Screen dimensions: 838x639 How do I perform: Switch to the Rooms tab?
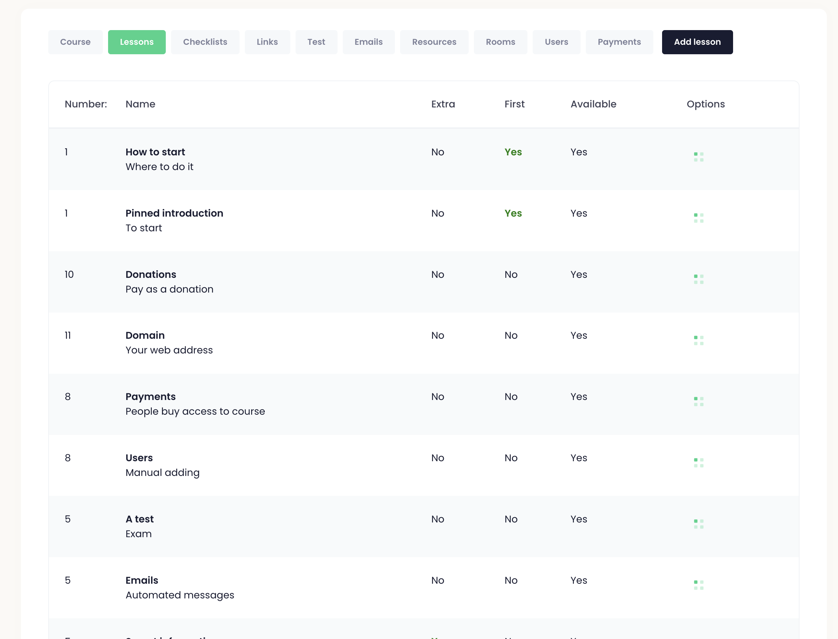pyautogui.click(x=500, y=42)
